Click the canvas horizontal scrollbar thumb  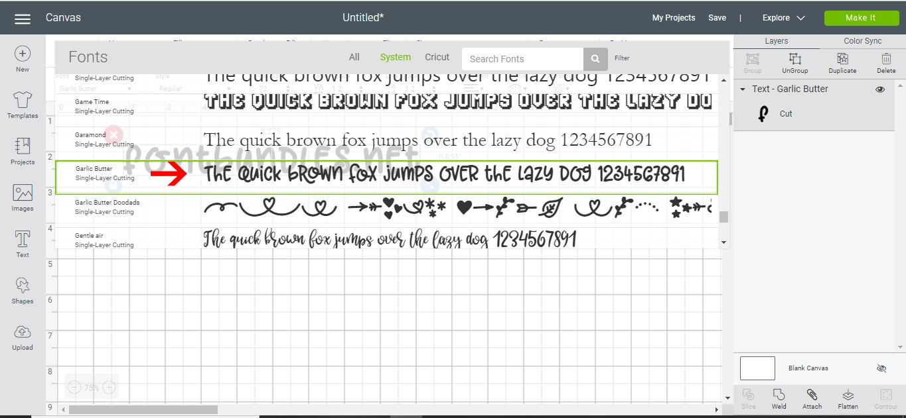(x=143, y=409)
